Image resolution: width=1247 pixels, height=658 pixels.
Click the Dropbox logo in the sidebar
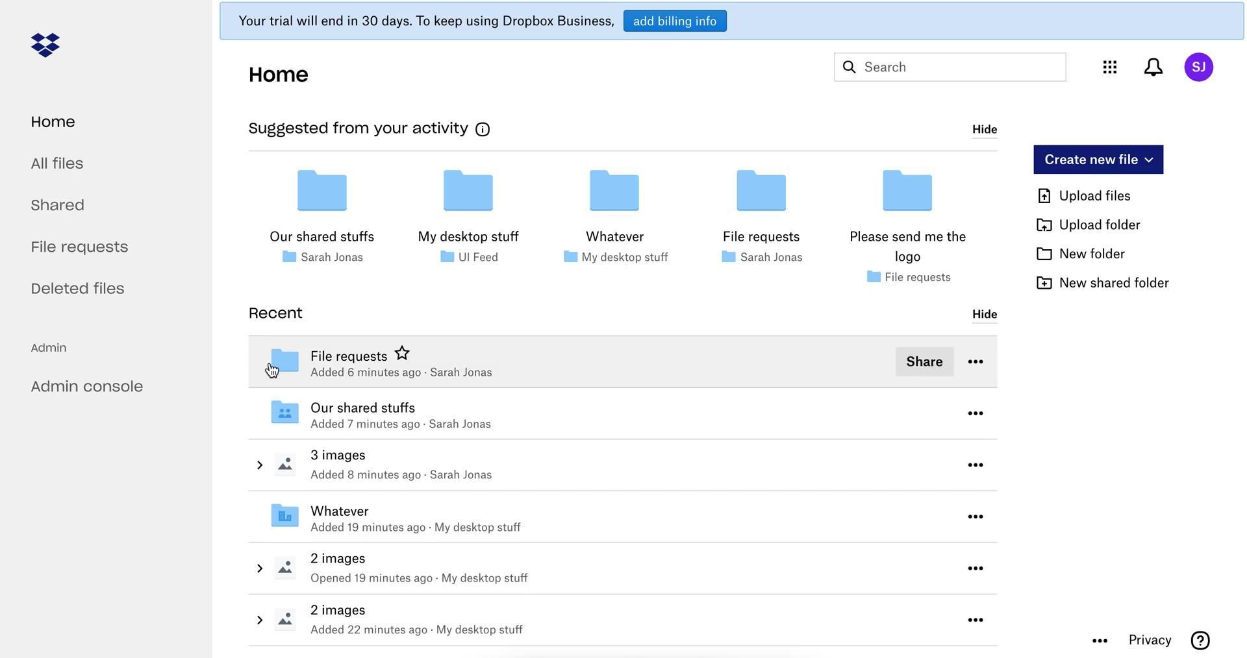pyautogui.click(x=45, y=45)
